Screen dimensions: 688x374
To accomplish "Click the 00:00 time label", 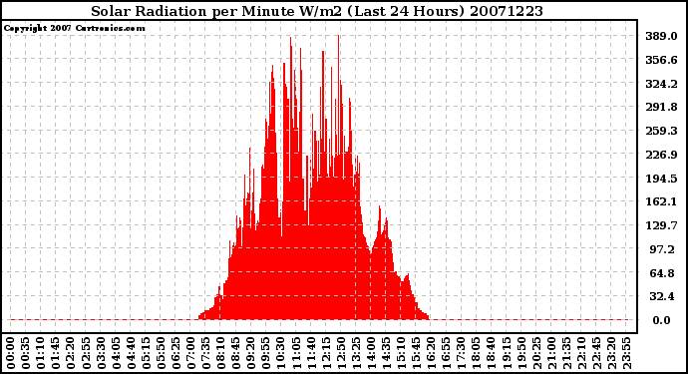I will pos(11,353).
